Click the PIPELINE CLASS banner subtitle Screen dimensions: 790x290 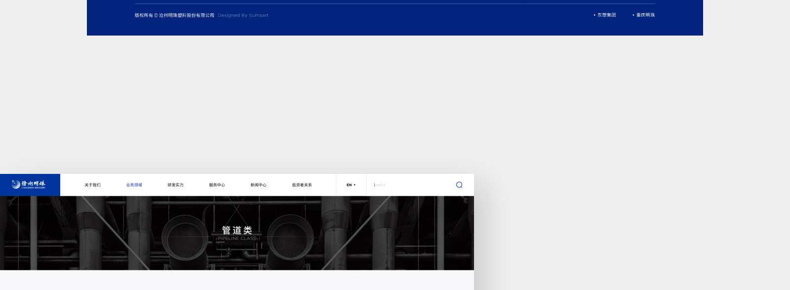point(237,239)
